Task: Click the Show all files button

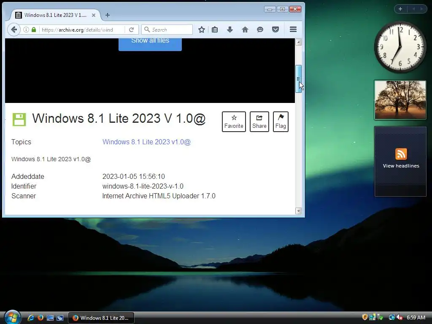Action: (x=150, y=44)
